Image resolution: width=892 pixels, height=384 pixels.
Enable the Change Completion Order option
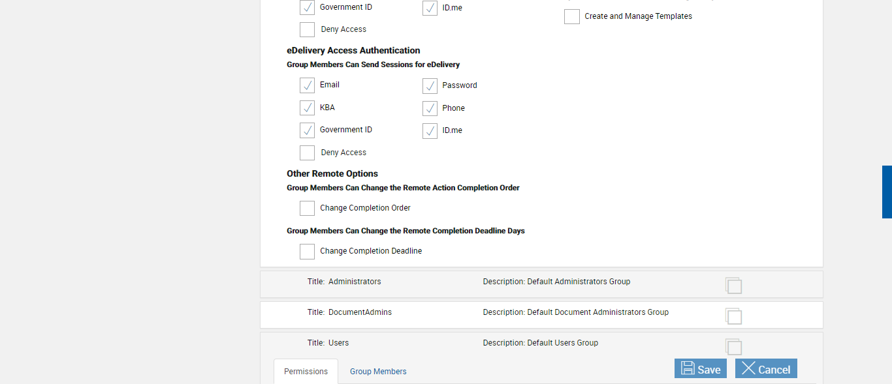[307, 209]
